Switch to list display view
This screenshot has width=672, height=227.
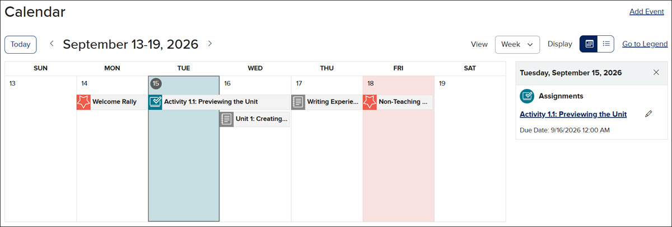coord(606,44)
